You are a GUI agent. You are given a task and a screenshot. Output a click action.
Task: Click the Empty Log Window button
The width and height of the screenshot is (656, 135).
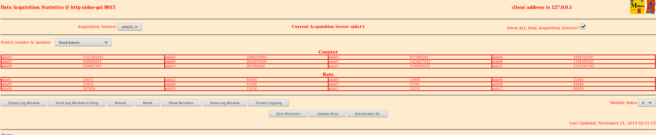(x=24, y=103)
